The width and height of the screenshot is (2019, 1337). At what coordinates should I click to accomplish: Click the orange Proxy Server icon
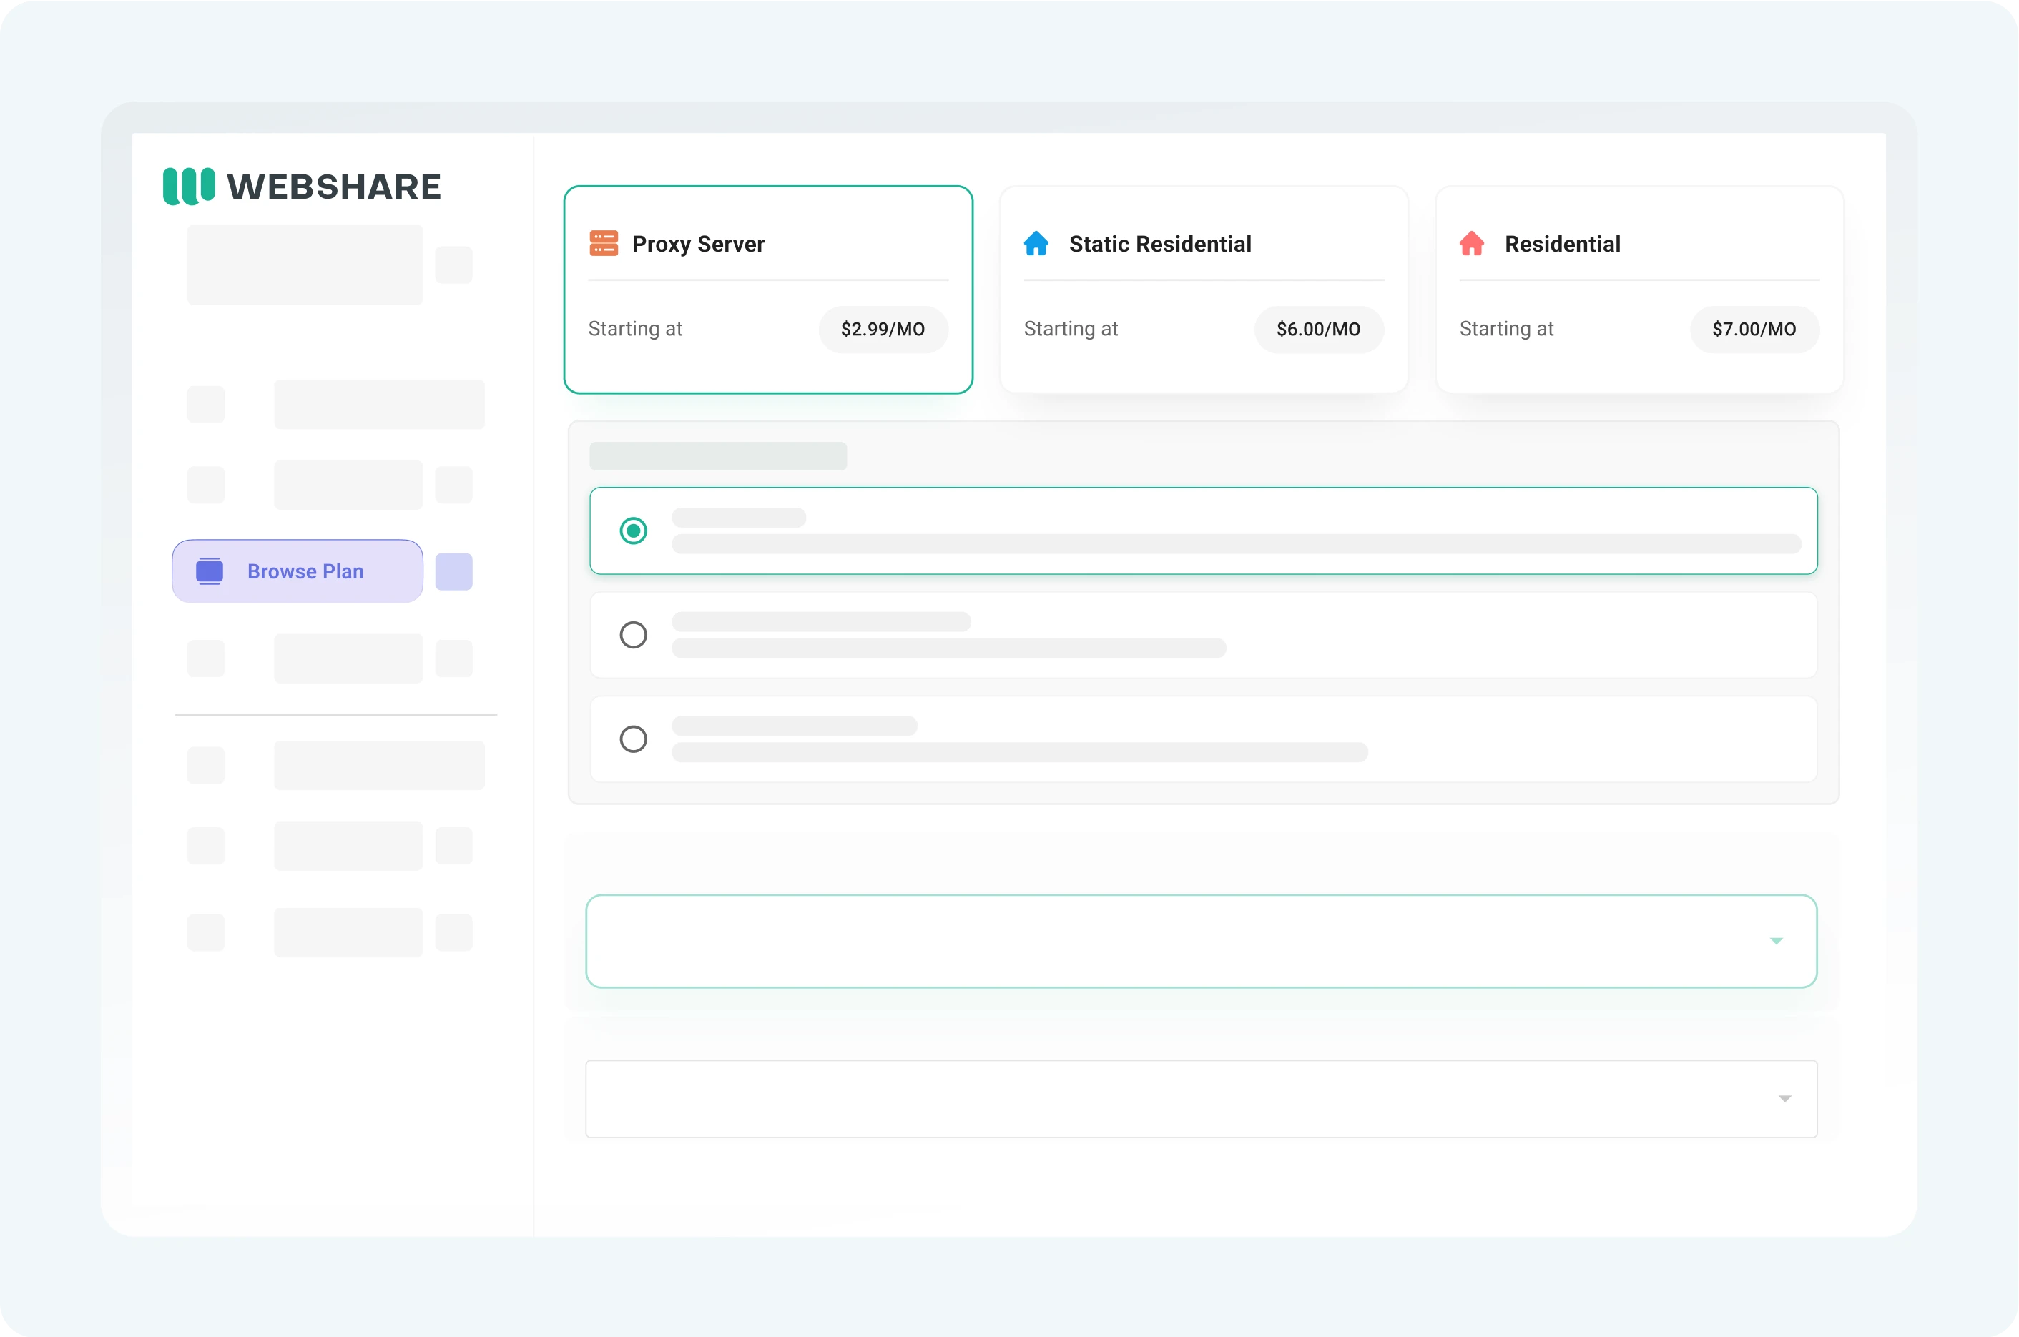(x=604, y=244)
